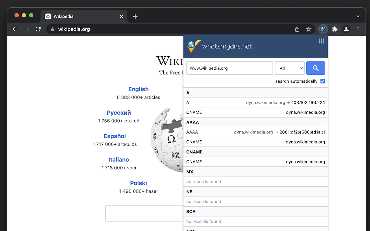Click the share page icon in address bar
Viewport: 370px width, 231px height.
pyautogui.click(x=297, y=29)
